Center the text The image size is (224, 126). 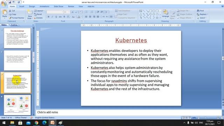(90, 17)
